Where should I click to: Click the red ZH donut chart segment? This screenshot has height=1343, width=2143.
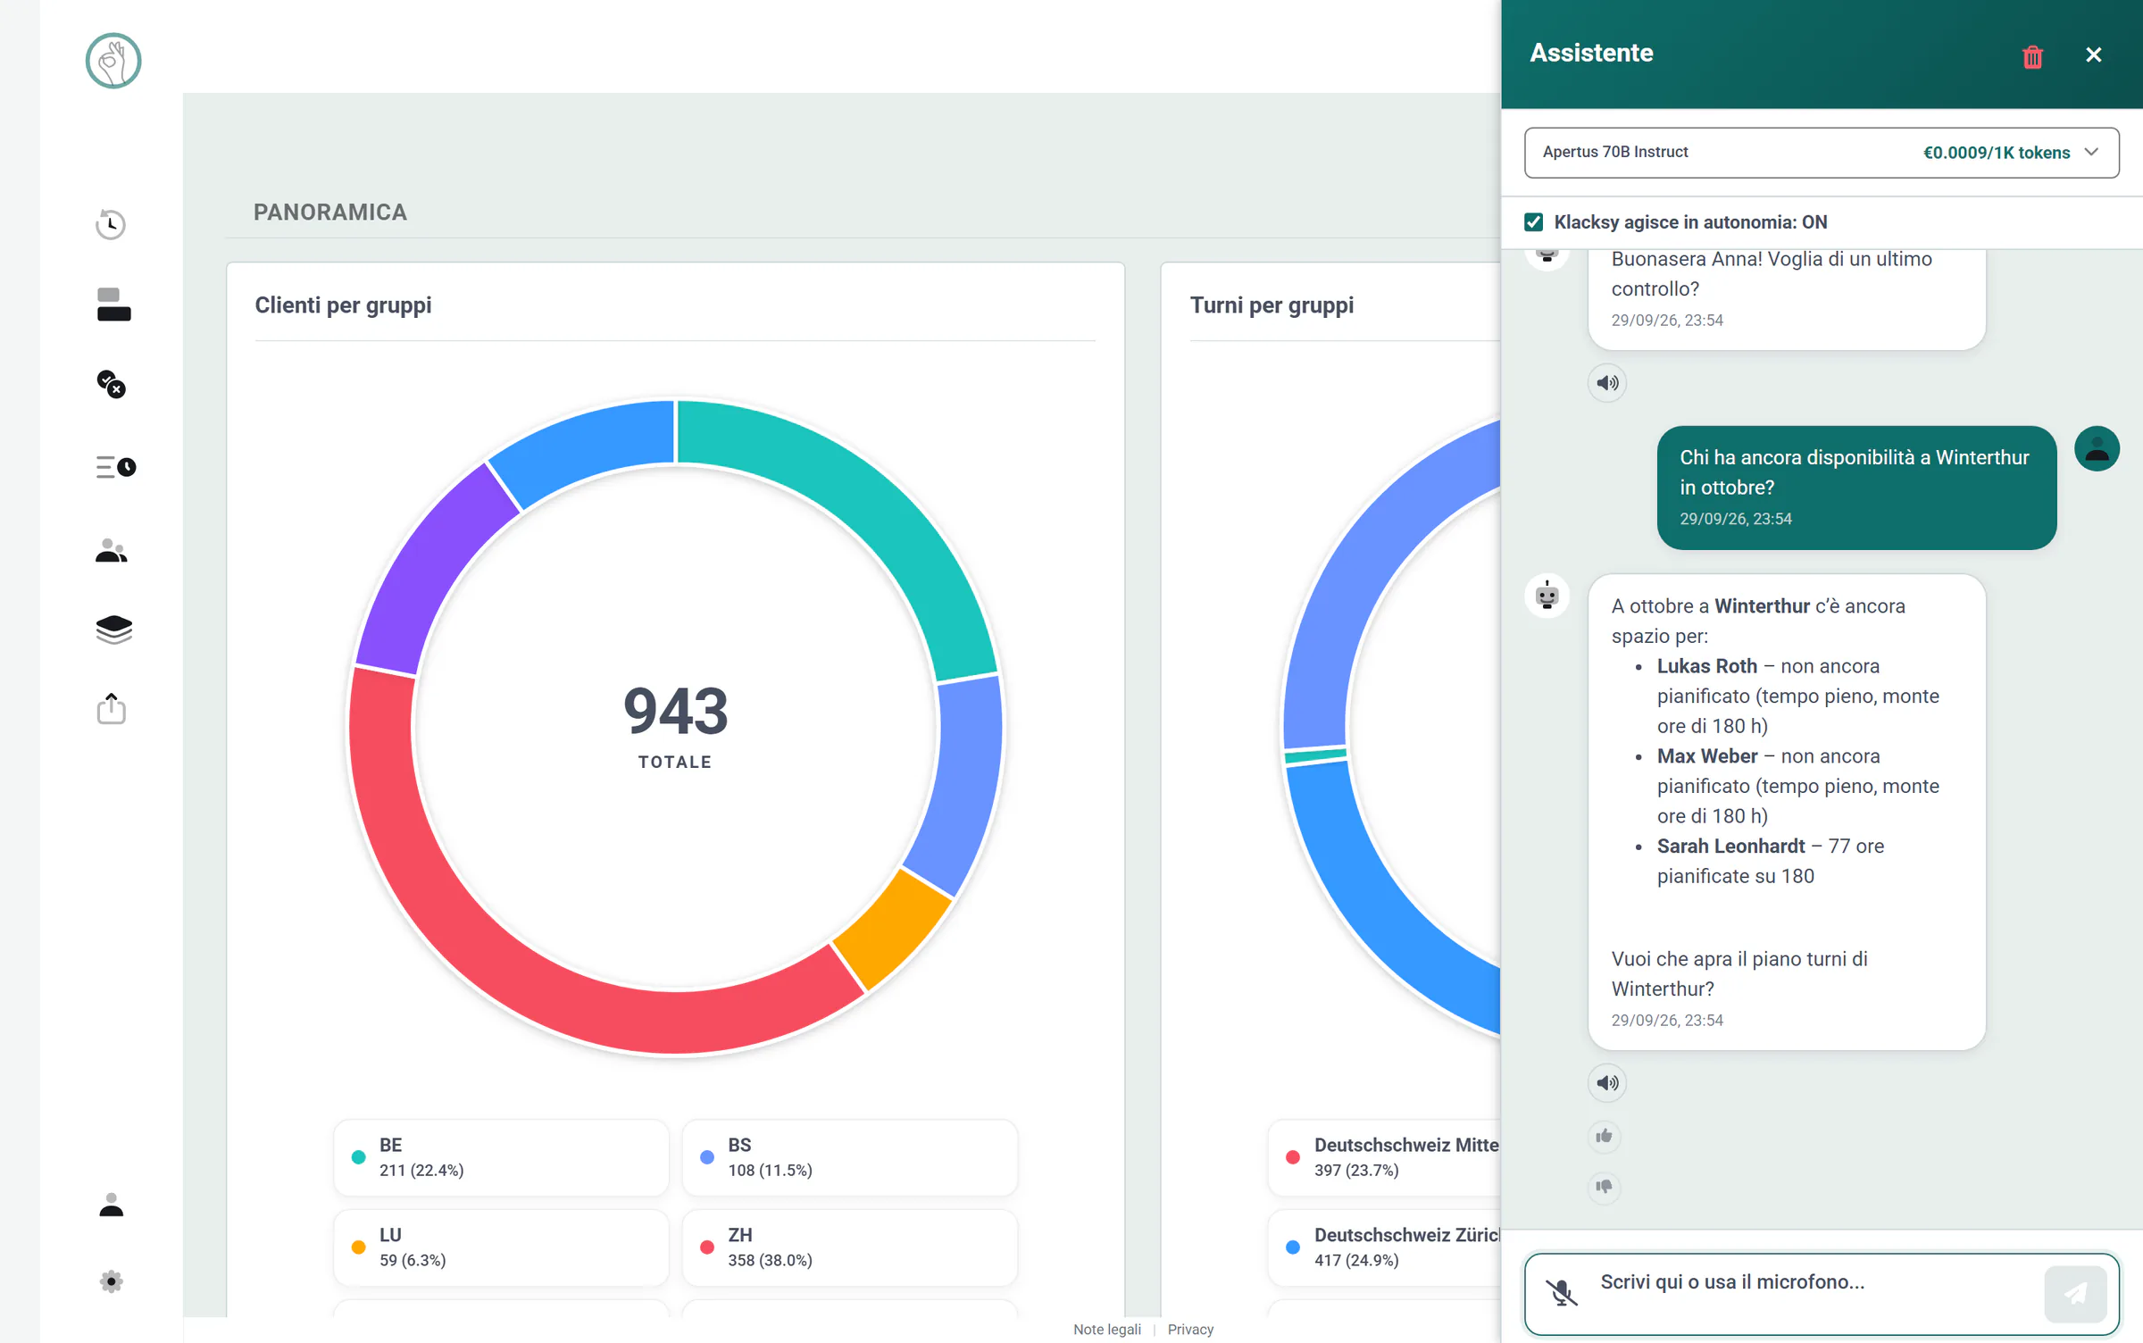pyautogui.click(x=500, y=960)
